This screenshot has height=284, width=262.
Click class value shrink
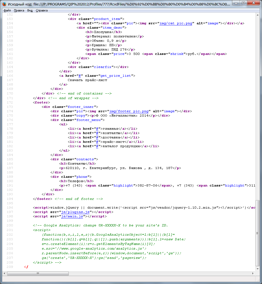point(177,54)
